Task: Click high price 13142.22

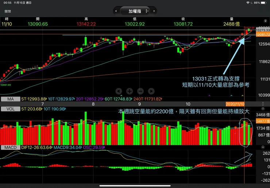Action: 86,24
